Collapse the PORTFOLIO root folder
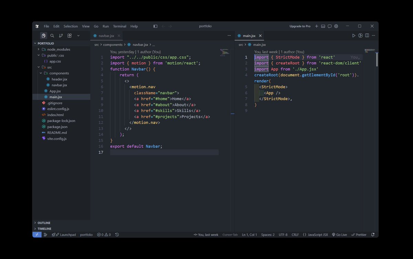 [x=61, y=43]
